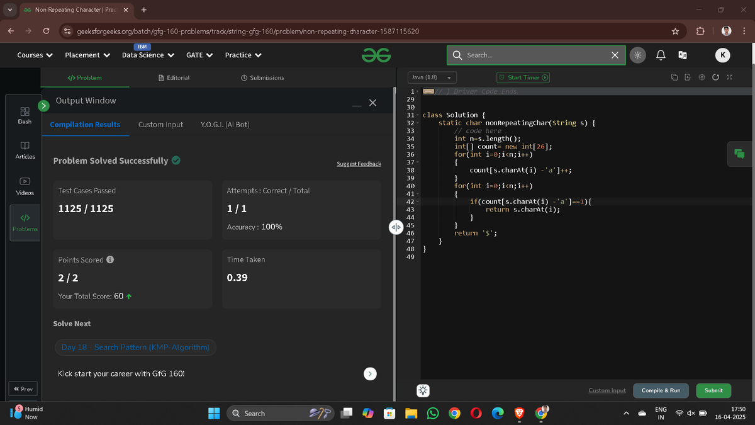The height and width of the screenshot is (425, 755).
Task: Click the GfG Search input field
Action: point(536,55)
